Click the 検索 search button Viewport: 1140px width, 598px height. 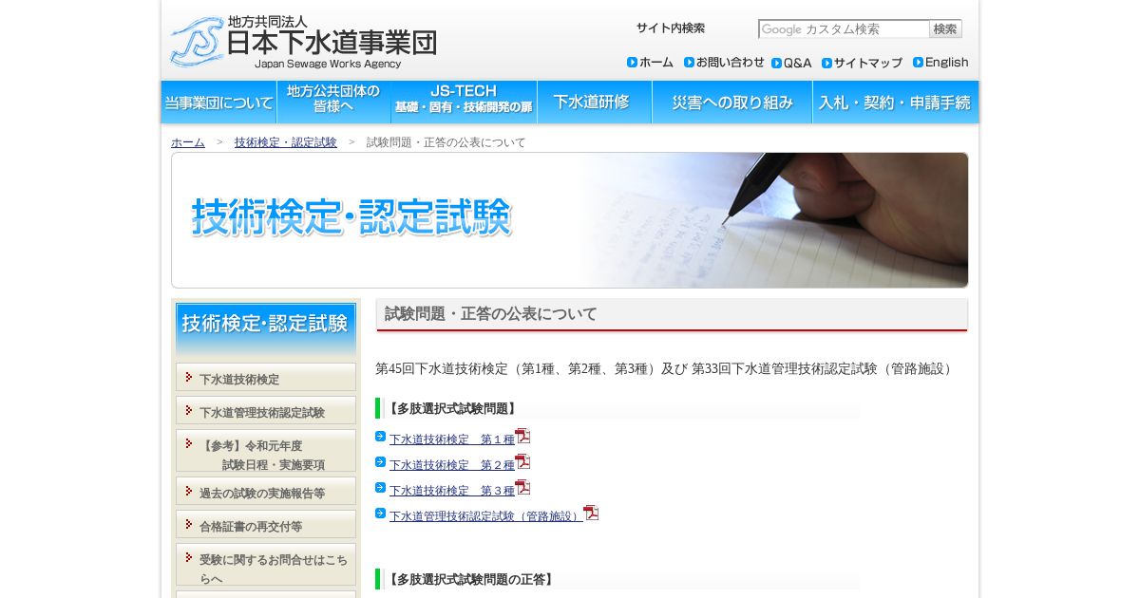tap(945, 29)
